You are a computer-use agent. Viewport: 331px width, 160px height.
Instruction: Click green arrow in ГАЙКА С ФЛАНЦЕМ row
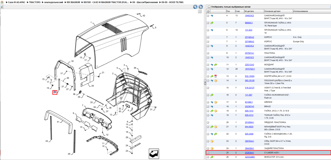coord(215,134)
